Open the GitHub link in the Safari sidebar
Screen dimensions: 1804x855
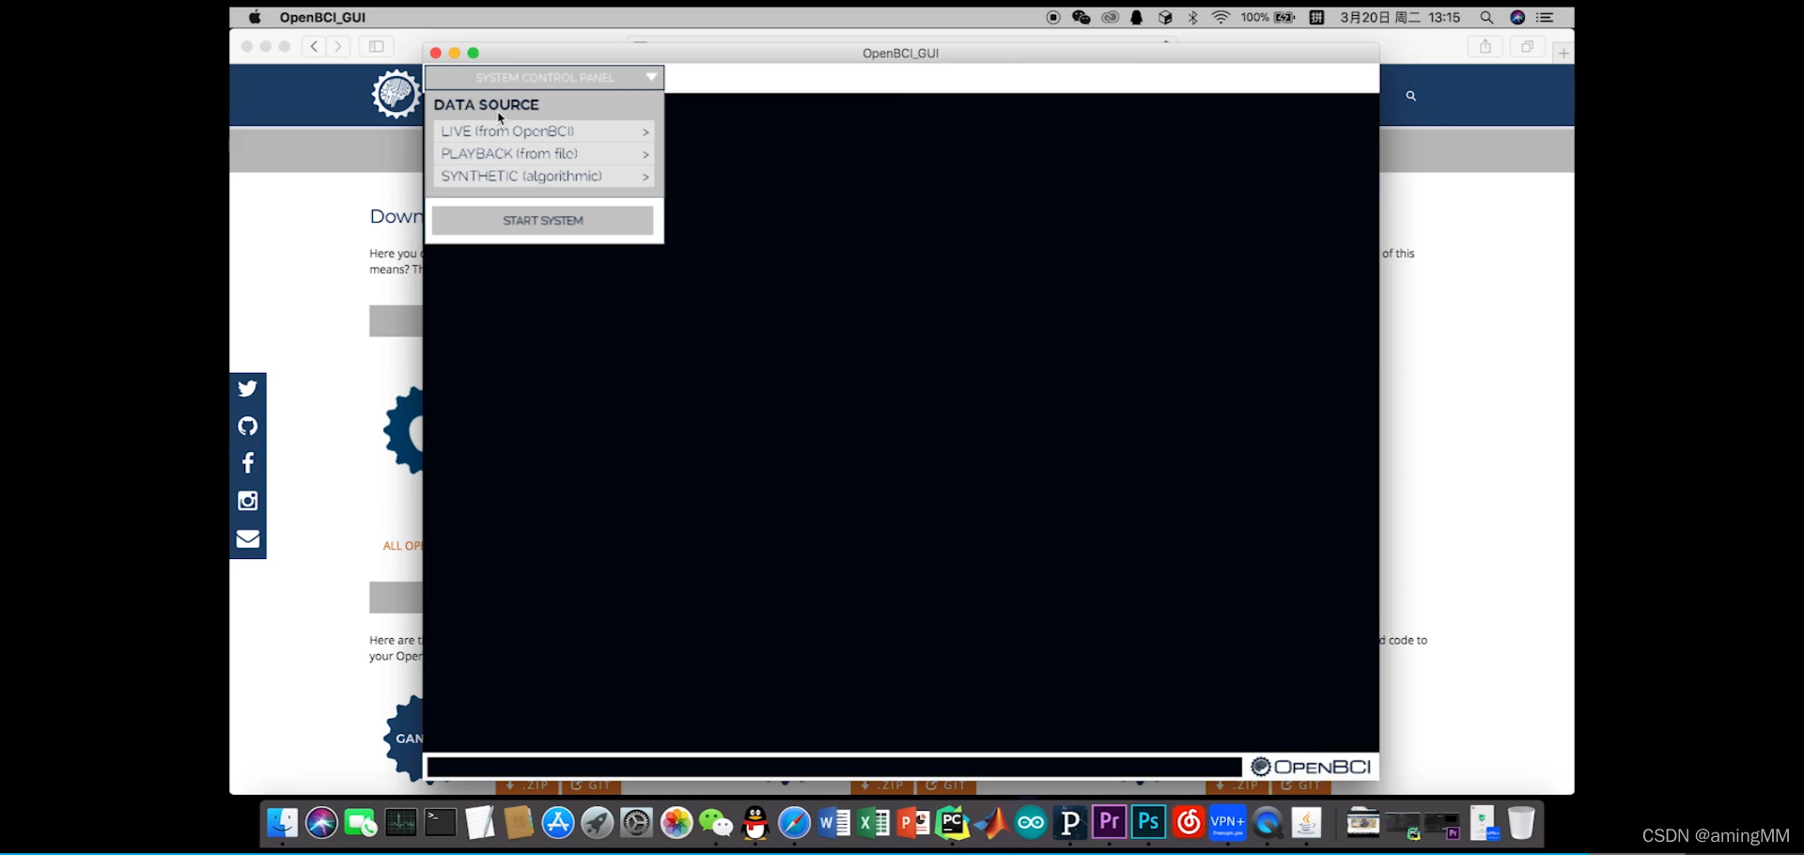[248, 427]
